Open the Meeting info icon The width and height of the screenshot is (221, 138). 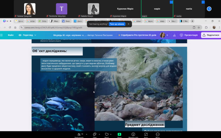[133, 134]
